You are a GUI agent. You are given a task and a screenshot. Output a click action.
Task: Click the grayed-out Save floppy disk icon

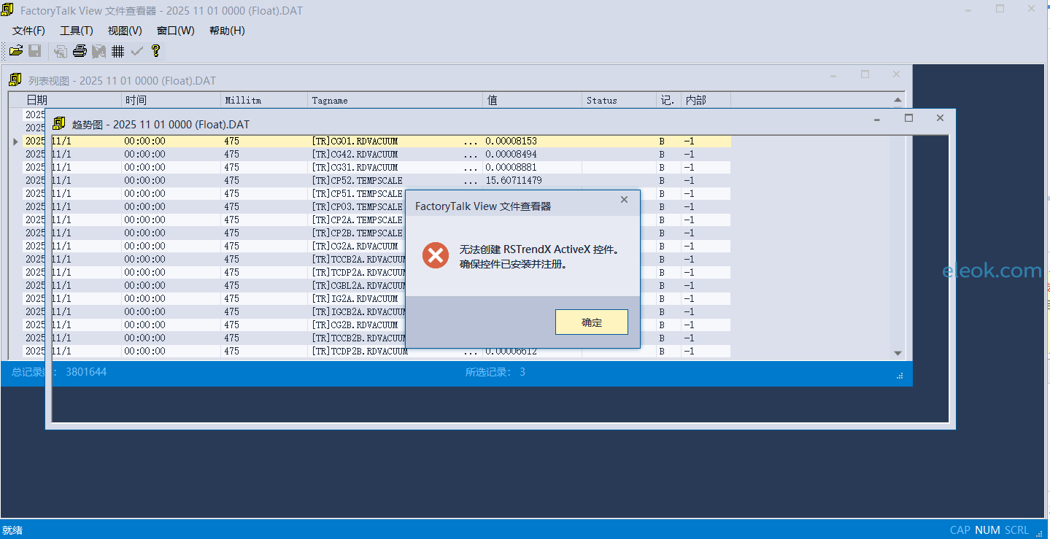(34, 51)
